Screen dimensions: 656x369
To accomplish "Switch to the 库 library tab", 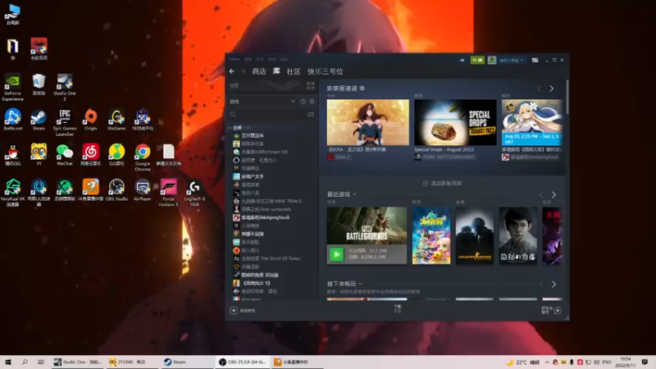I will coord(276,71).
